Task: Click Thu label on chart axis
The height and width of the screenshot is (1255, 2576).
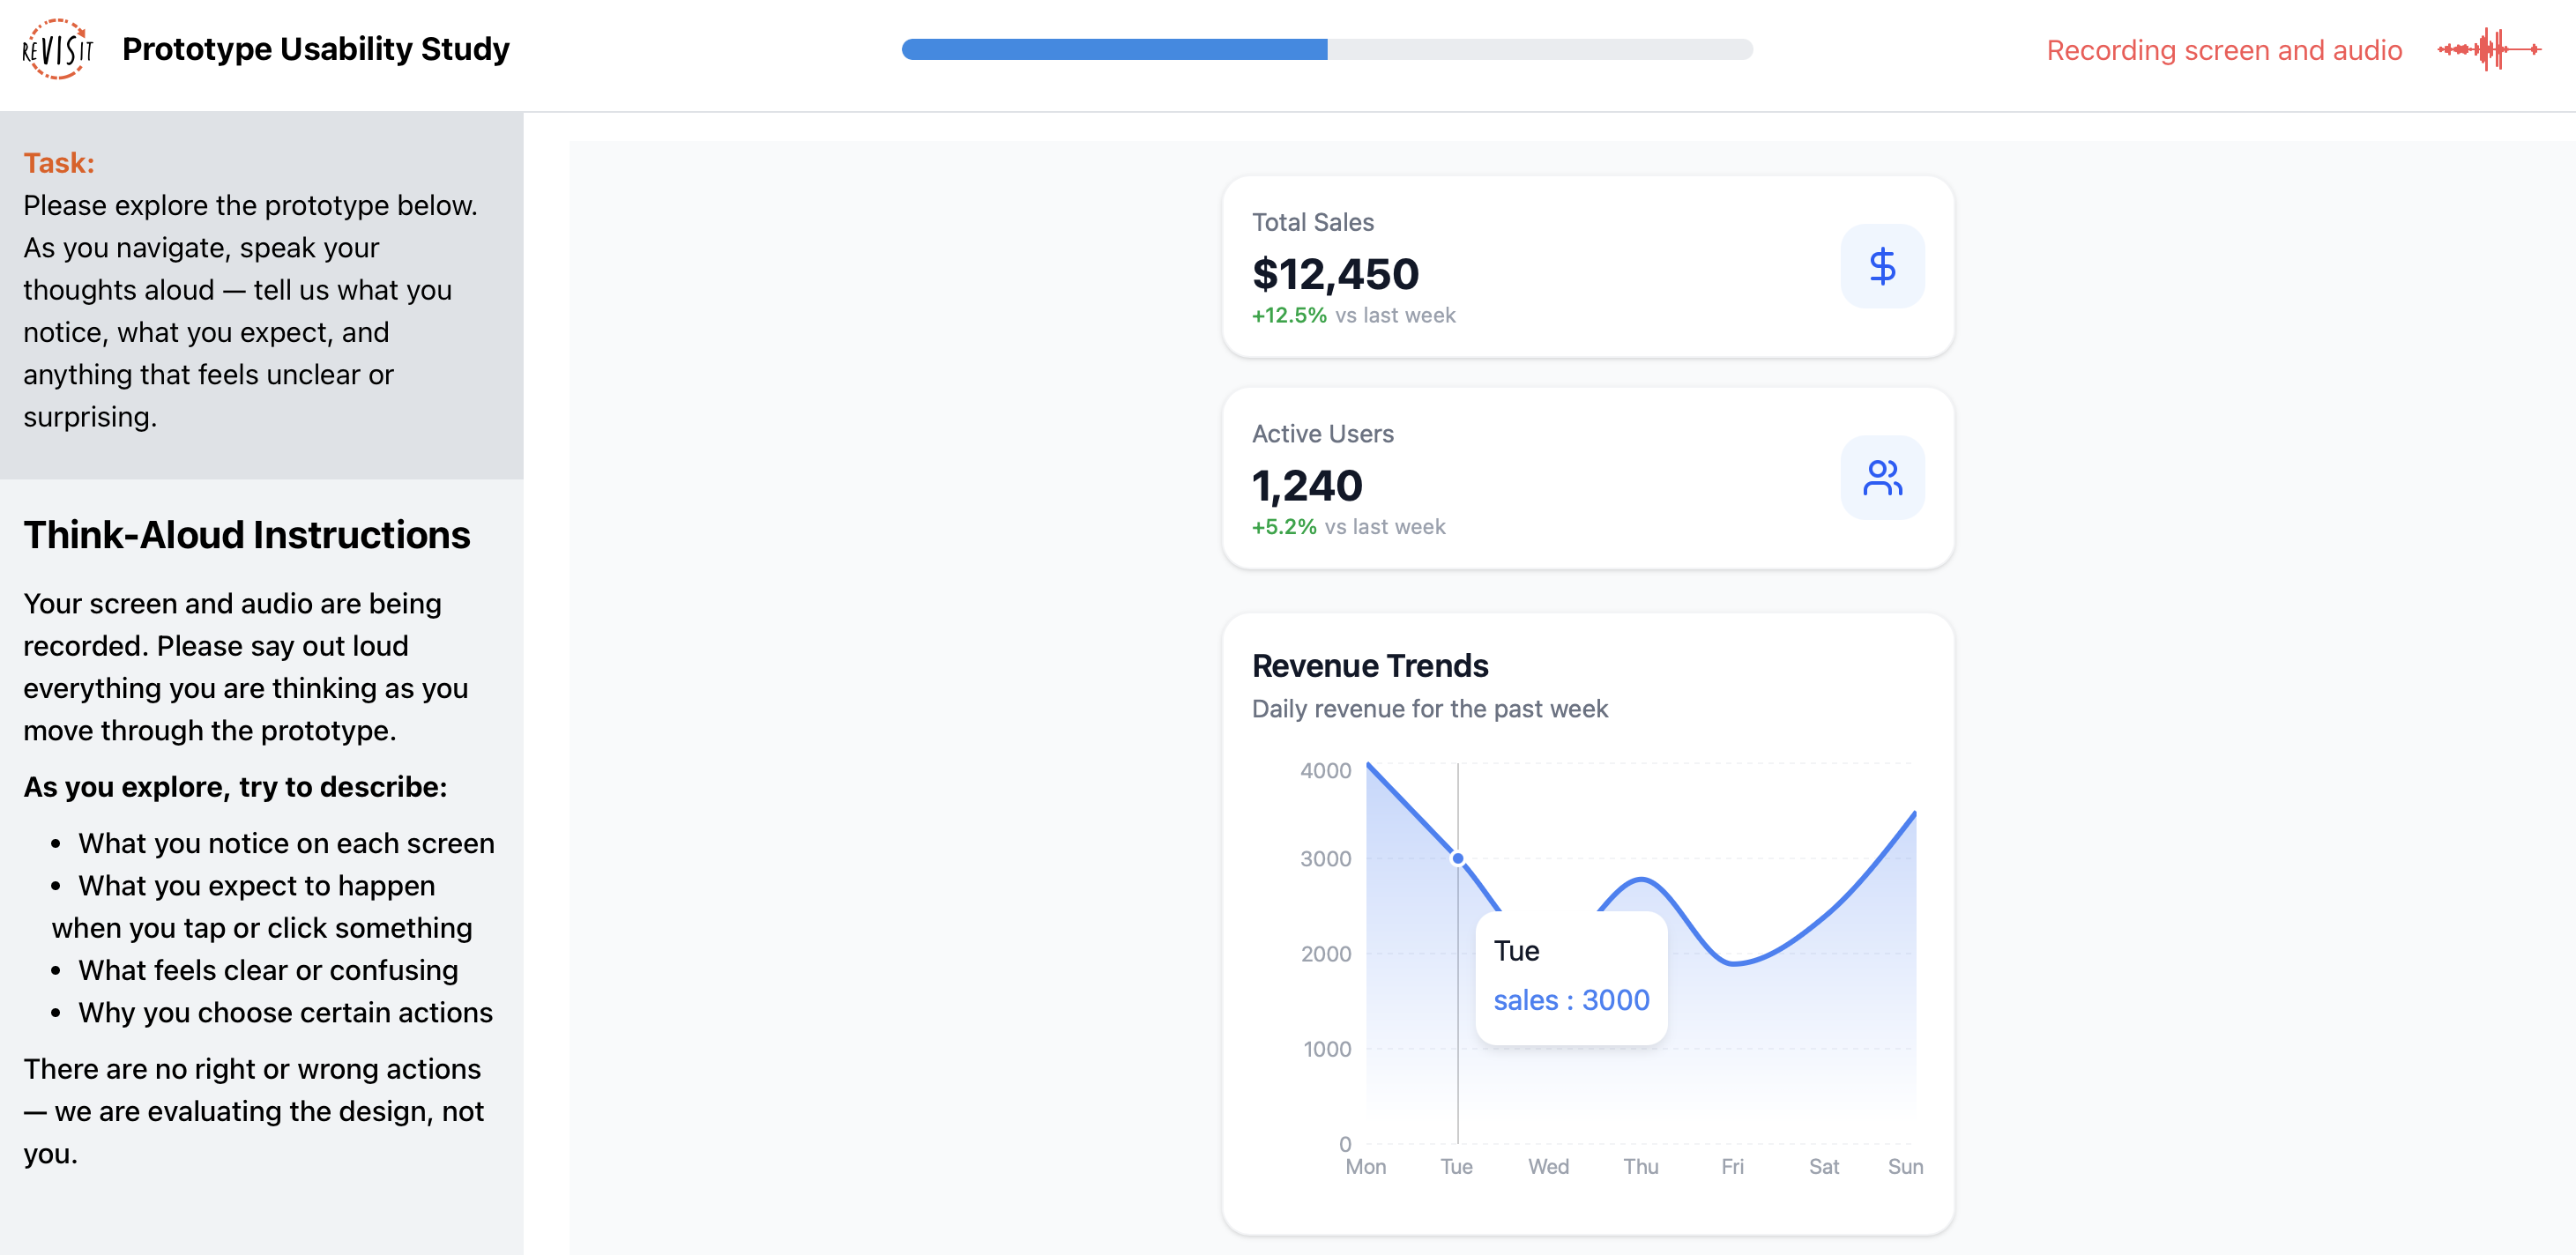Action: tap(1640, 1166)
